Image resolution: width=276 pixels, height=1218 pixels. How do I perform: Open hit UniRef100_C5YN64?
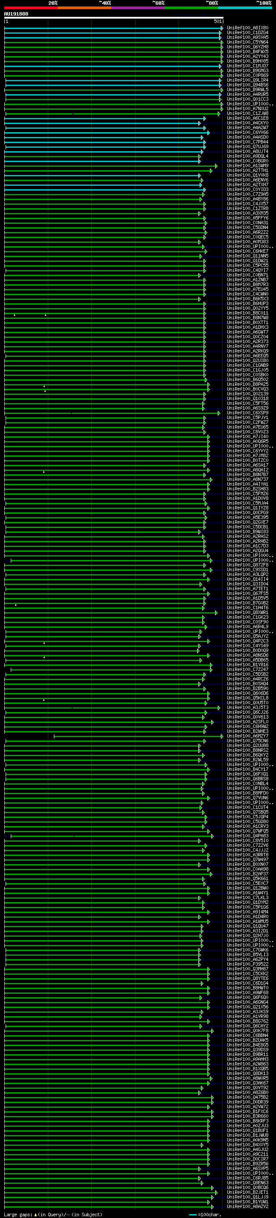click(248, 42)
